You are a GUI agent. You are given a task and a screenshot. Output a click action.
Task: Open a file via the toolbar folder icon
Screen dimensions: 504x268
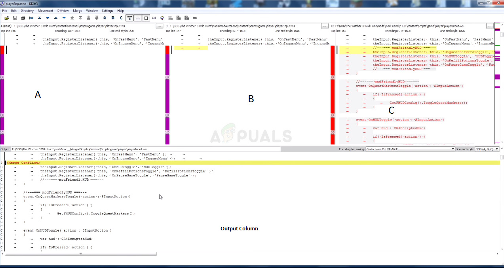coord(6,18)
